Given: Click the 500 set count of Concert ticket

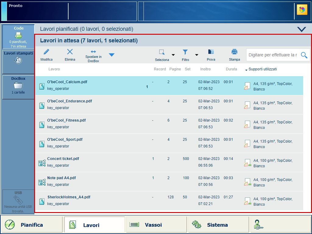Looking at the screenshot, I should pyautogui.click(x=186, y=158).
